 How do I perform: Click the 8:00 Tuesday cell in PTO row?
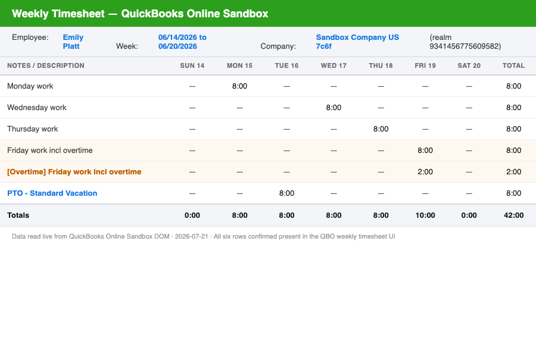[286, 193]
